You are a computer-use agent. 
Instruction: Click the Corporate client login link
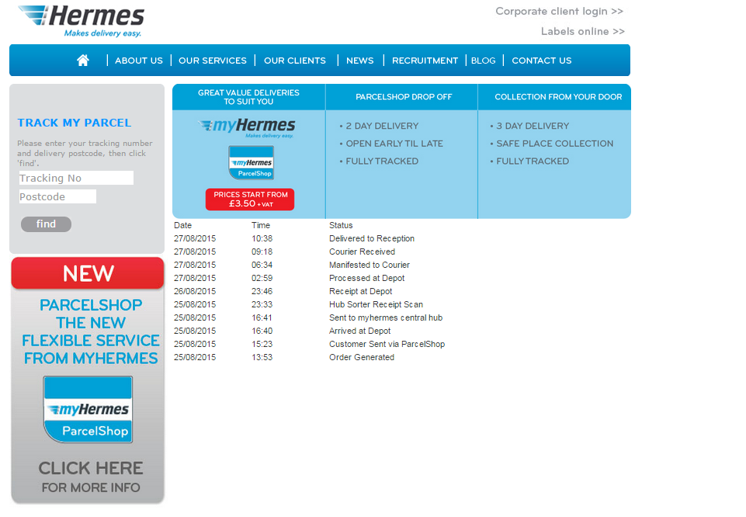pos(560,11)
